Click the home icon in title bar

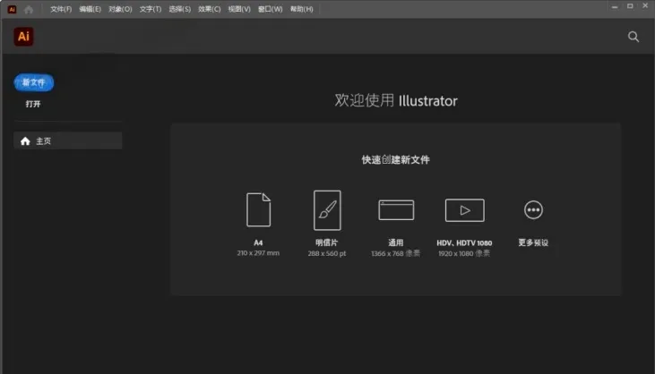pos(29,9)
